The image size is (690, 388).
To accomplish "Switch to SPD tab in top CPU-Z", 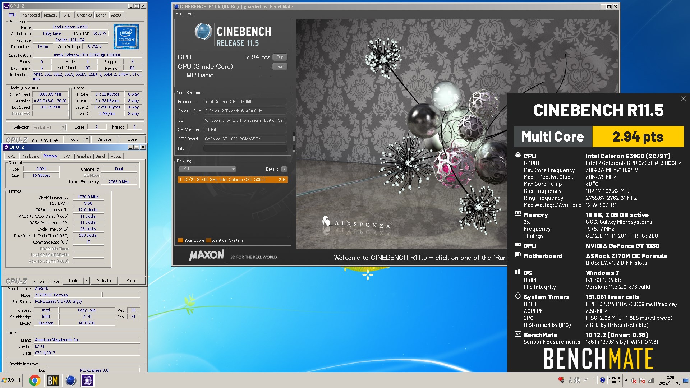I will 67,15.
